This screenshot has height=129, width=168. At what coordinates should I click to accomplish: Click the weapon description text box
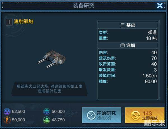(x=50, y=89)
